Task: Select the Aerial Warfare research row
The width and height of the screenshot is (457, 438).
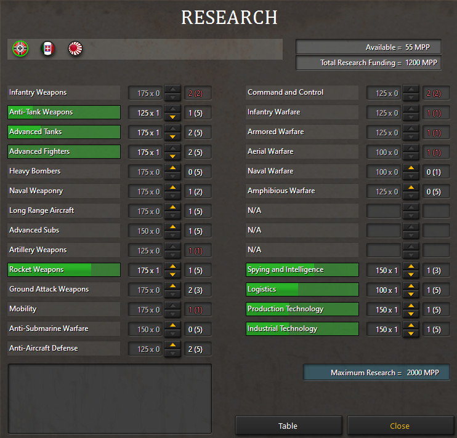Action: [x=302, y=151]
